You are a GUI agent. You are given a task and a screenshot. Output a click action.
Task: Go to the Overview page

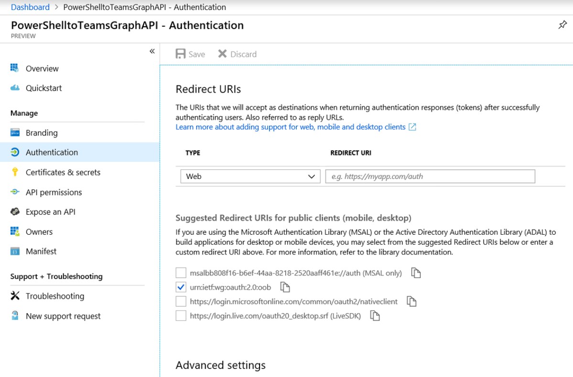pos(42,69)
